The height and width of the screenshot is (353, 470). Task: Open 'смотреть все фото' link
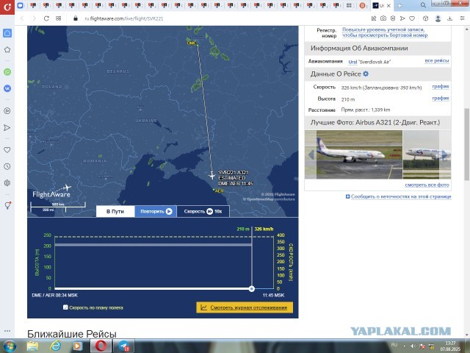click(427, 185)
